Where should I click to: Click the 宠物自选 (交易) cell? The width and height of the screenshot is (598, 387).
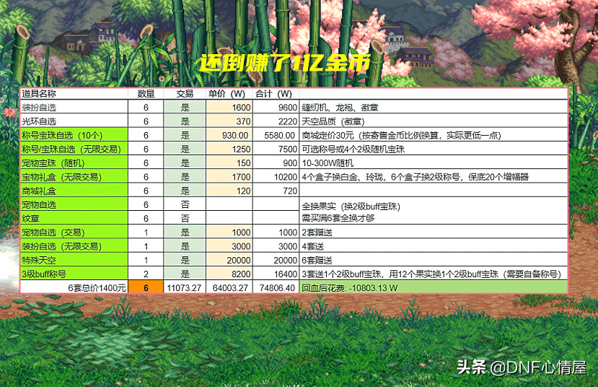(74, 232)
